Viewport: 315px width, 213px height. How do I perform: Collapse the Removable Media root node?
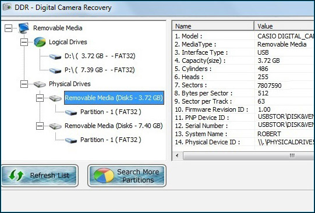point(8,28)
